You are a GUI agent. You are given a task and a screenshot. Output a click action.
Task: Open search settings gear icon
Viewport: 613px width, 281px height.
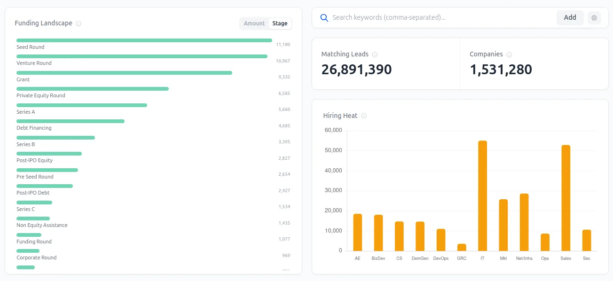(x=594, y=18)
